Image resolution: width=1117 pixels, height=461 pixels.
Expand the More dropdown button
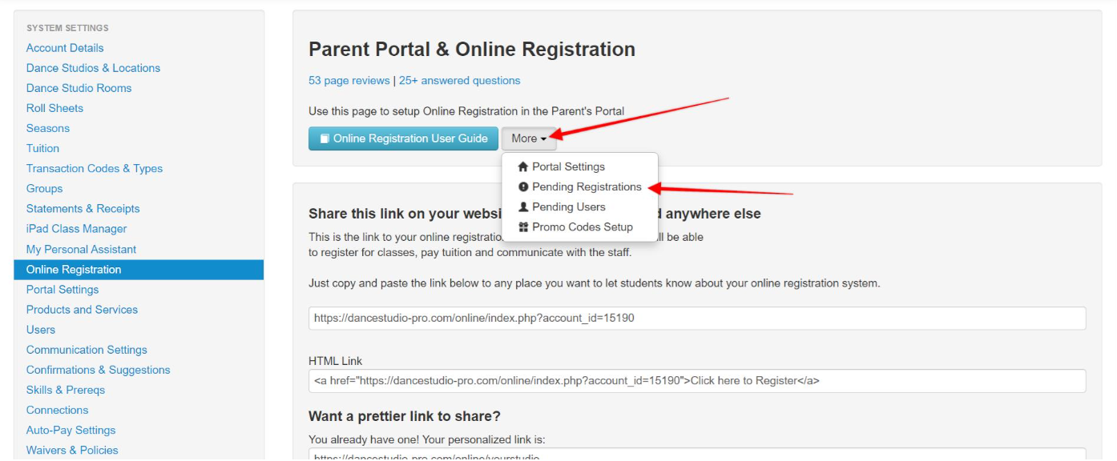(x=529, y=138)
